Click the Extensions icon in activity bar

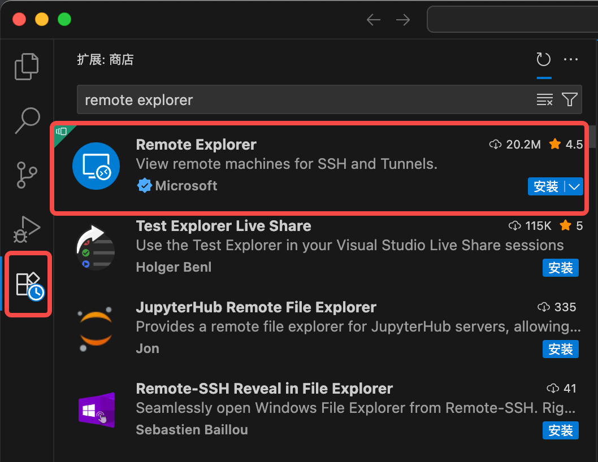tap(29, 284)
